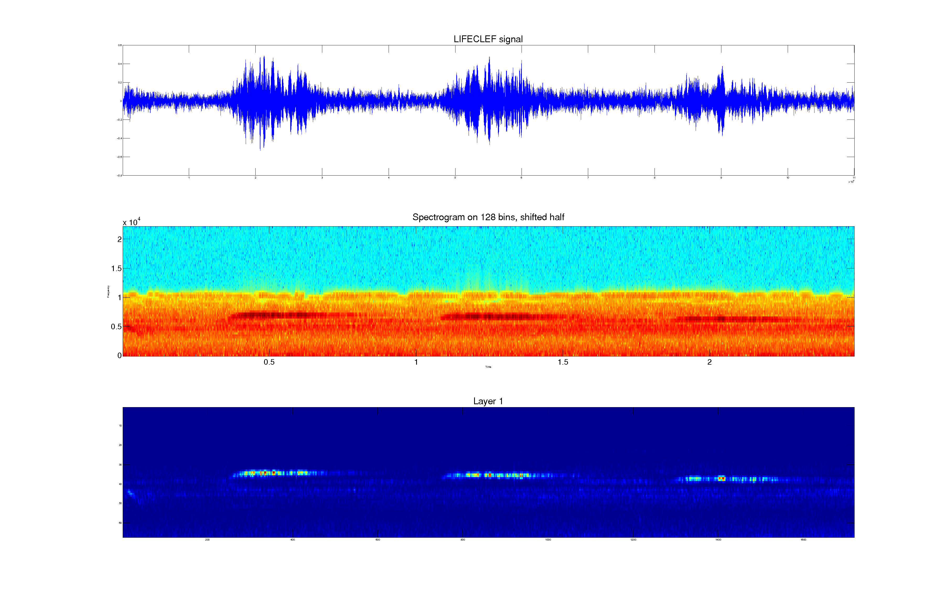
Task: Click the 1 tick label on spectrogram time axis
Action: (416, 362)
